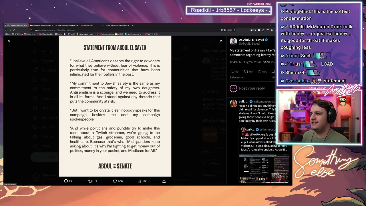
Task: Click the repost icon in the side panel
Action: pyautogui.click(x=246, y=72)
